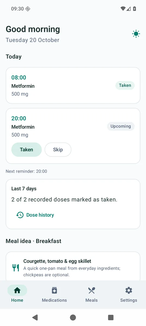This screenshot has width=146, height=326.
Task: Tap the dose history clock icon
Action: tap(20, 215)
